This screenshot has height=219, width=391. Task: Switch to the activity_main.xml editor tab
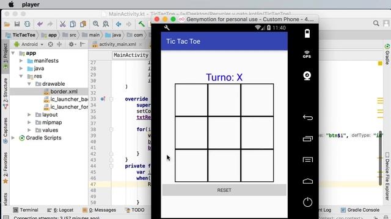(x=117, y=44)
